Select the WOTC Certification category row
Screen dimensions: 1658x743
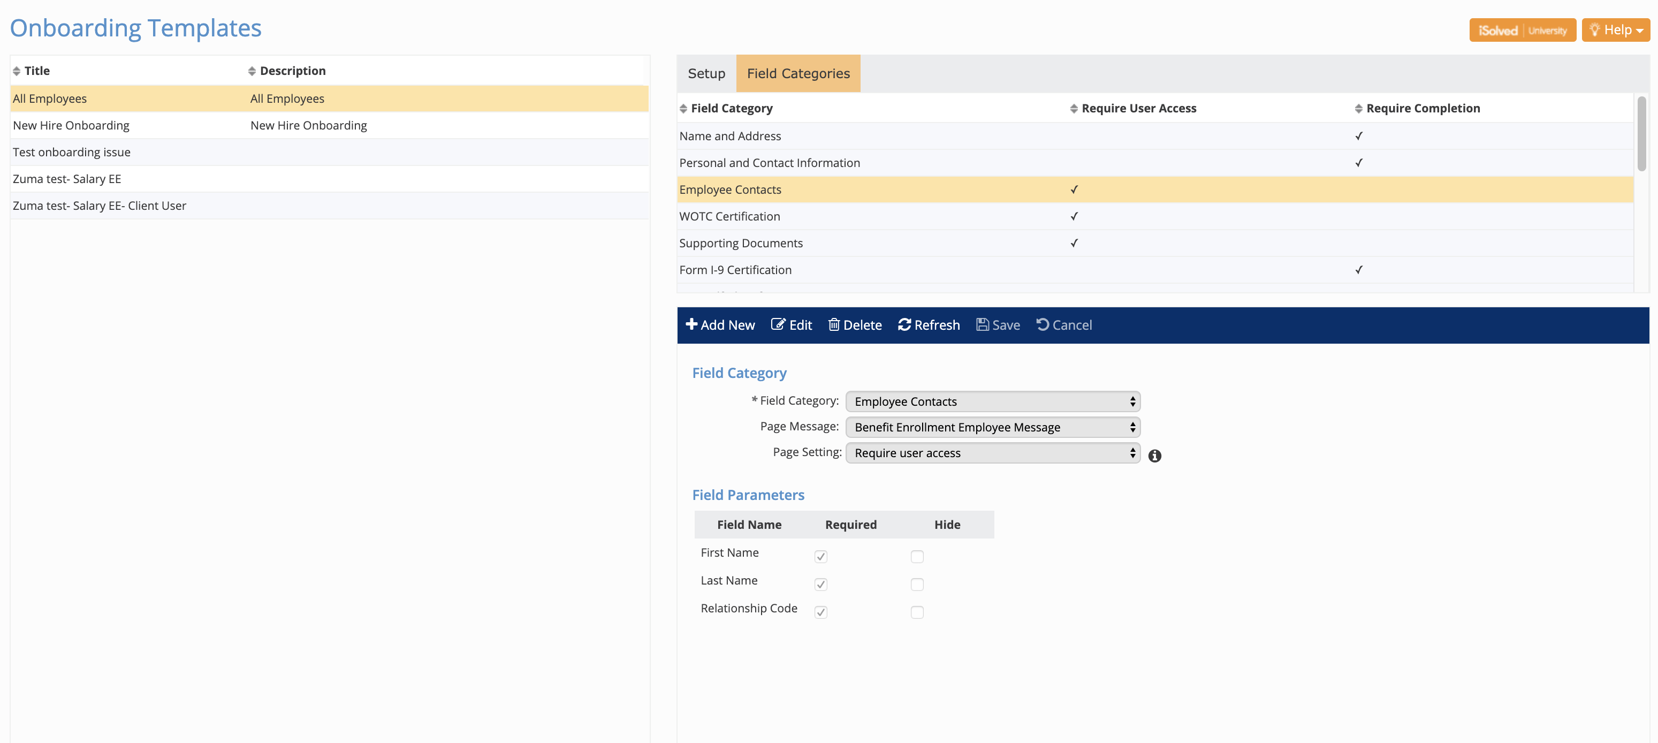coord(729,216)
